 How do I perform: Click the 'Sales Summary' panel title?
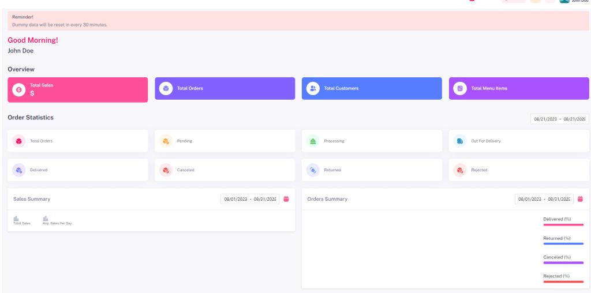(32, 199)
